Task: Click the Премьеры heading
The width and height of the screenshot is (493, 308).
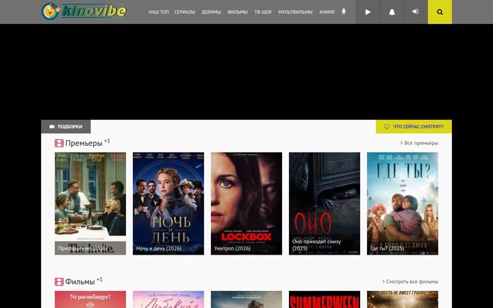Action: point(84,143)
